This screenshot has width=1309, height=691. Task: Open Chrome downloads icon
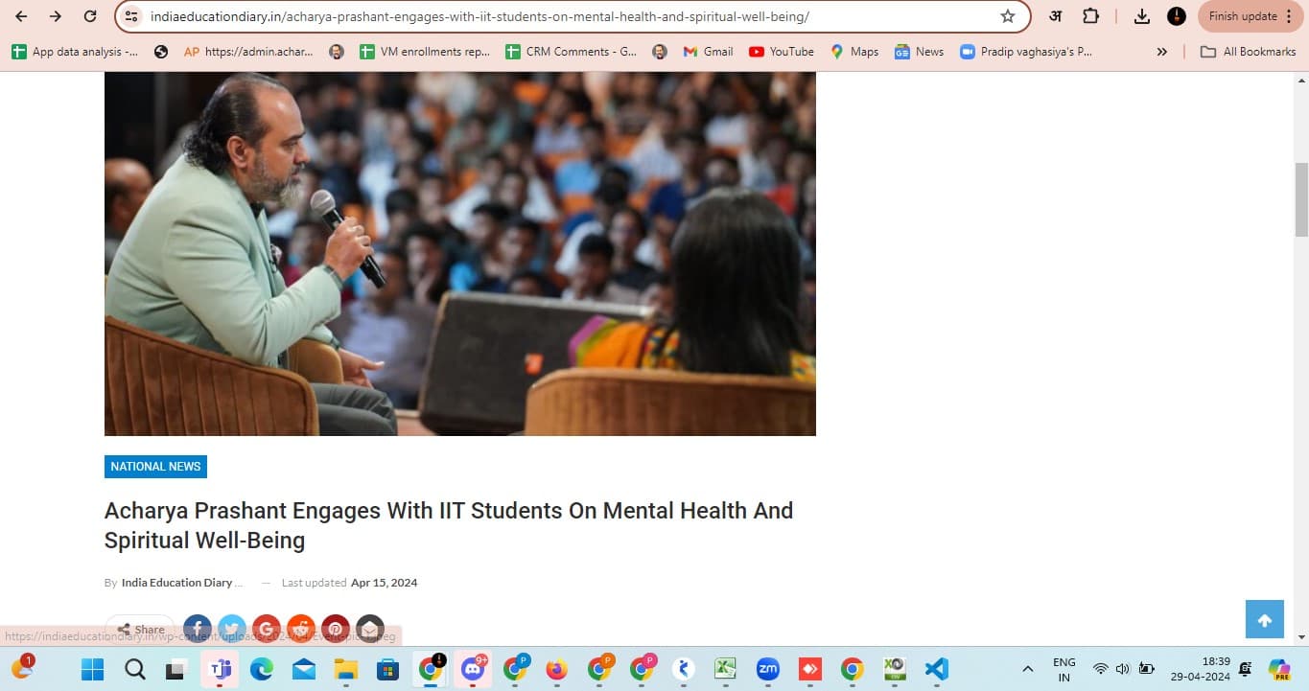pyautogui.click(x=1141, y=16)
